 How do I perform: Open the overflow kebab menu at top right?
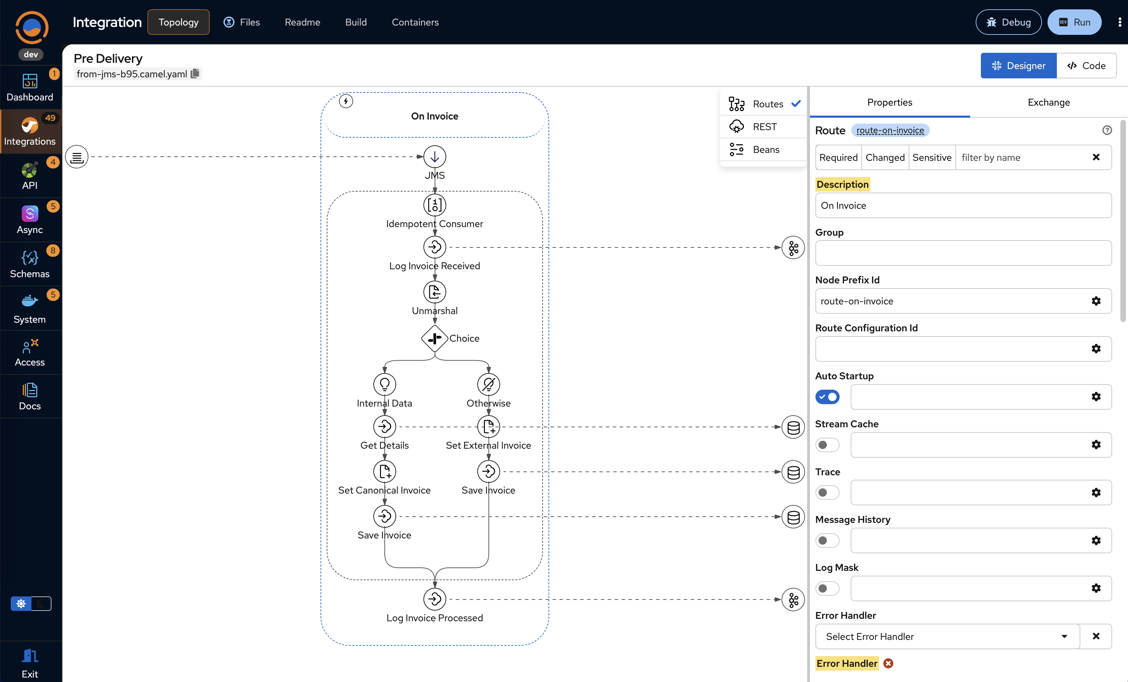(x=1119, y=21)
